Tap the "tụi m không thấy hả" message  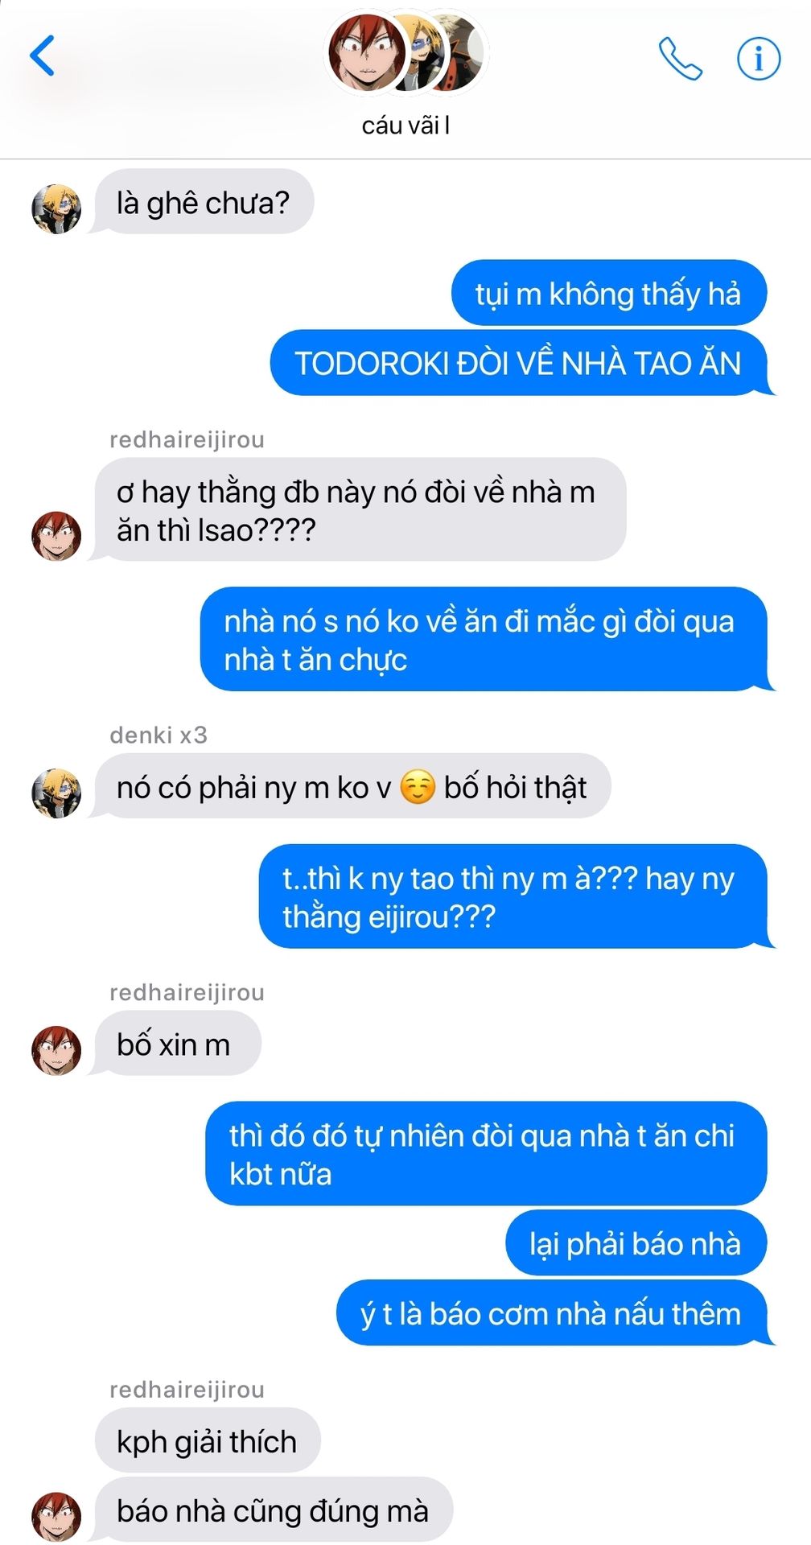608,294
